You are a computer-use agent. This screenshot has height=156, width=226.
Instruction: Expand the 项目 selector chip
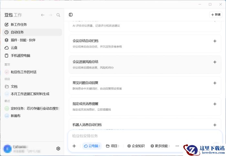[x=113, y=146]
